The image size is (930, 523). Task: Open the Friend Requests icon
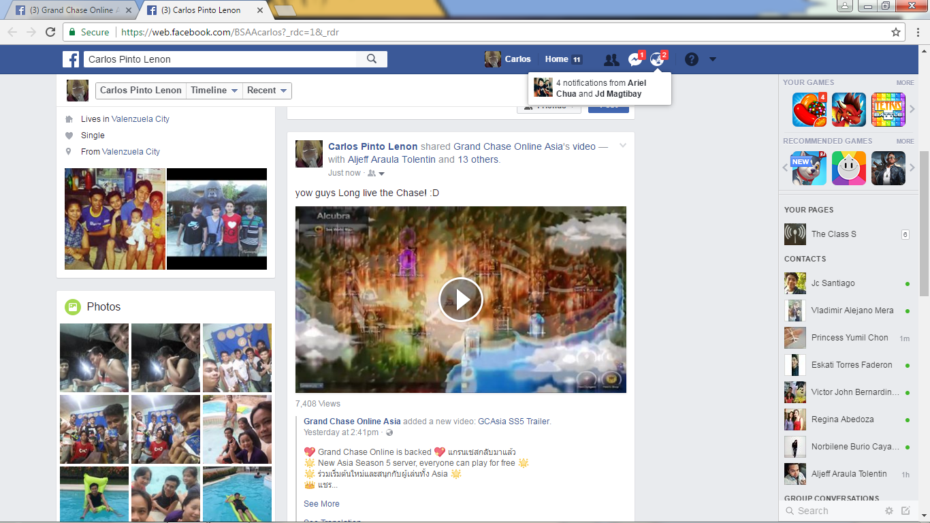(611, 60)
